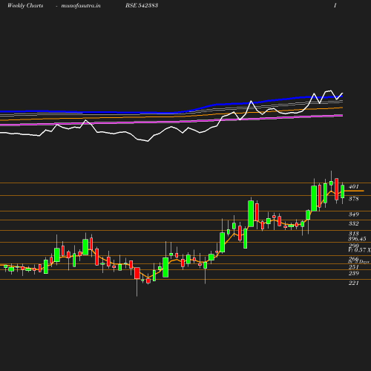Click the 401 price level label
This screenshot has width=371, height=371.
click(353, 186)
